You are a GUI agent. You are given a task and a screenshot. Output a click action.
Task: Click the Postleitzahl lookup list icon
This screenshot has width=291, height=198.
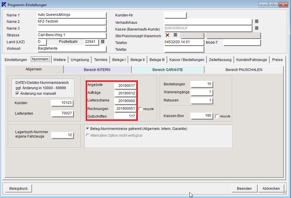click(103, 42)
